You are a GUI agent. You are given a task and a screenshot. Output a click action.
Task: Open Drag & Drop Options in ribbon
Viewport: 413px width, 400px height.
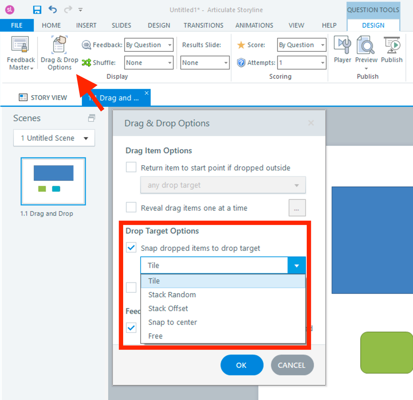coord(60,53)
